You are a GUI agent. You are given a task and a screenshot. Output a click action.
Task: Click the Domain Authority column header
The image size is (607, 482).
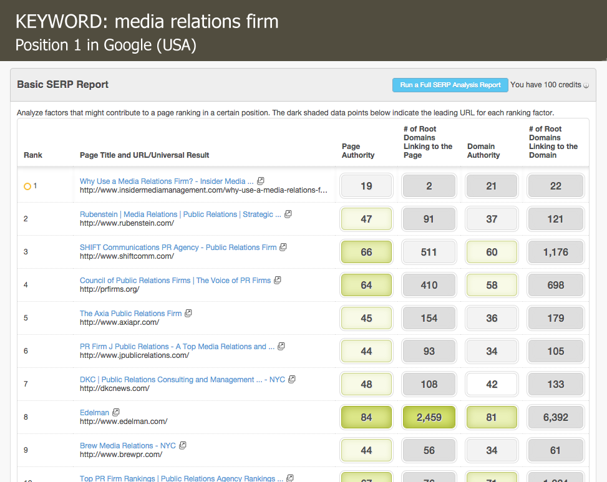(483, 151)
